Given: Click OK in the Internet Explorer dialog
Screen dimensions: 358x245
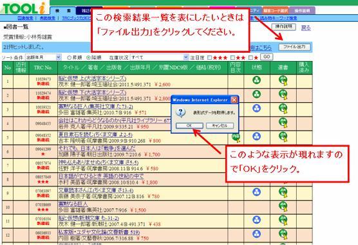Looking at the screenshot, I should tap(189, 125).
